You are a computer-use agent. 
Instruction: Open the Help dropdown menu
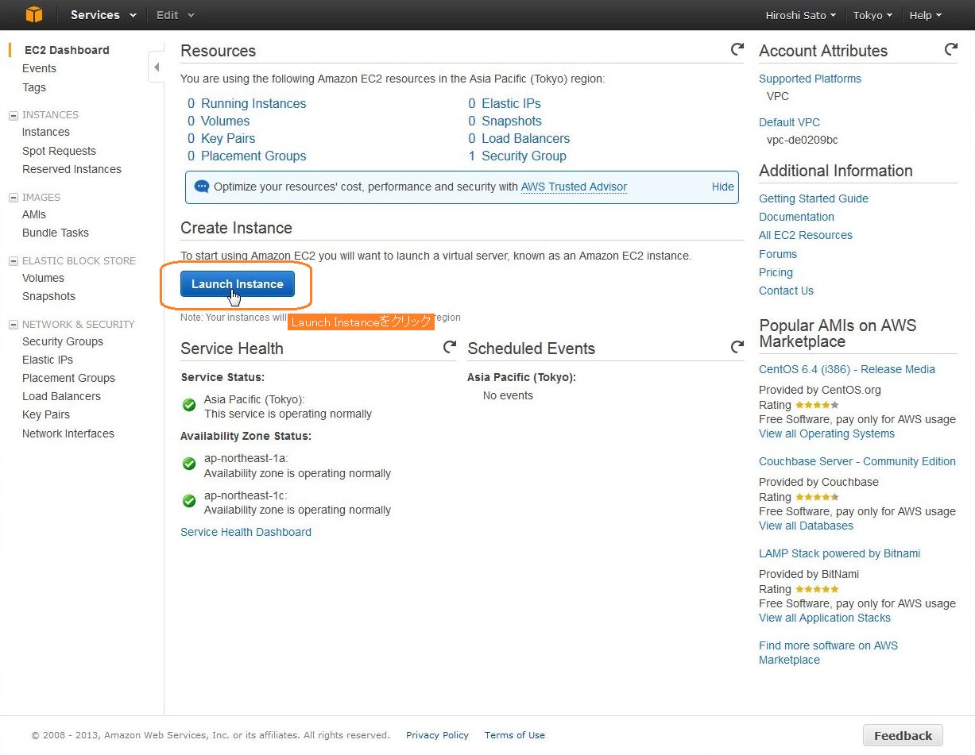pyautogui.click(x=925, y=15)
